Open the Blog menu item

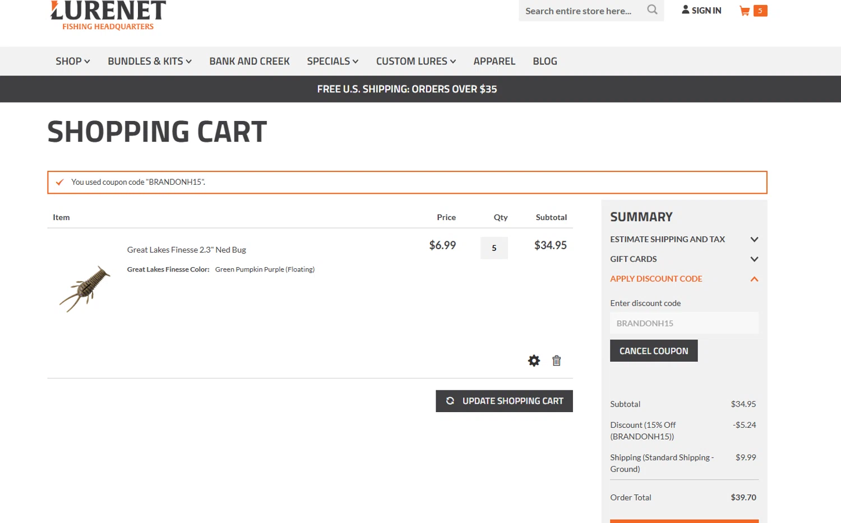tap(544, 61)
